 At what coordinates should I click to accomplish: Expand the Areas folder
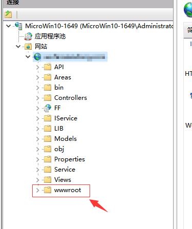point(38,77)
